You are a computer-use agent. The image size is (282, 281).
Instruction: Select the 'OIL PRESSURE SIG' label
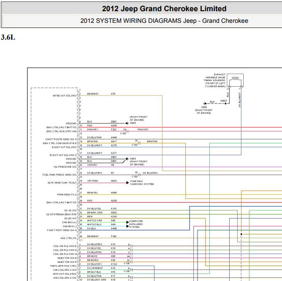[65, 167]
